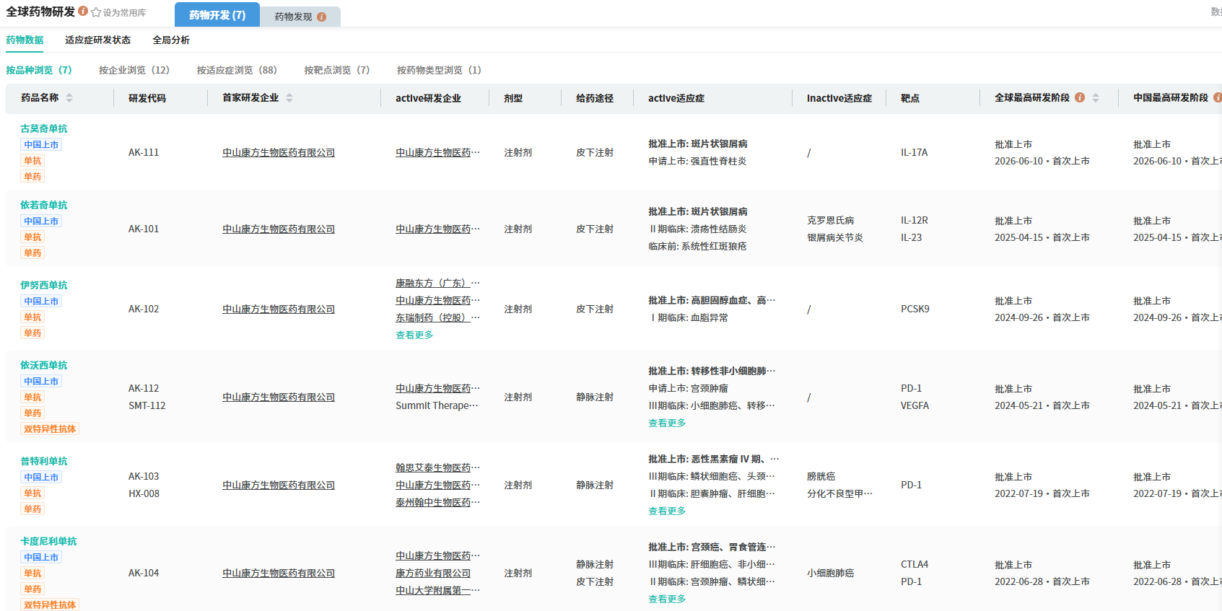1222x611 pixels.
Task: Select Summit Therape… active company text
Action: tap(437, 405)
